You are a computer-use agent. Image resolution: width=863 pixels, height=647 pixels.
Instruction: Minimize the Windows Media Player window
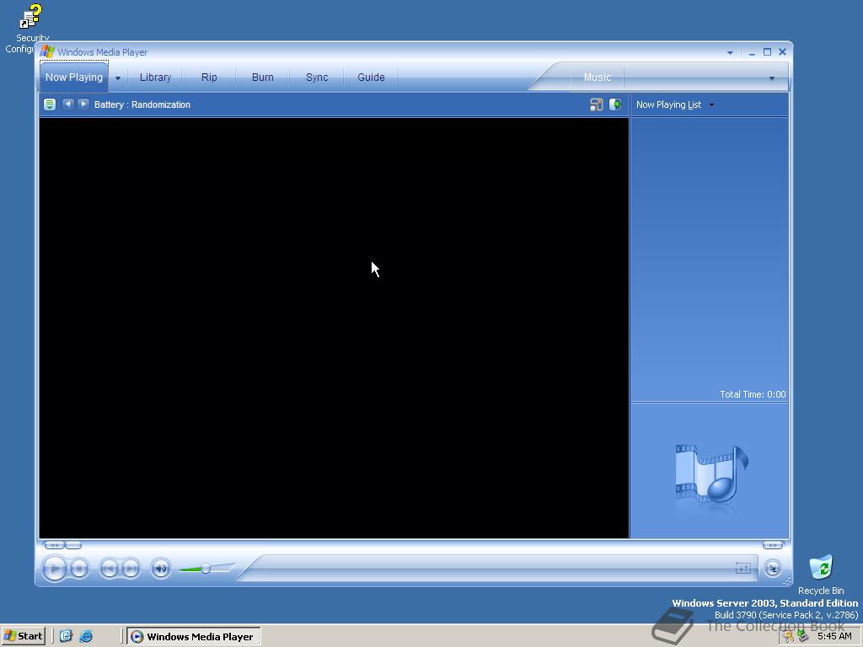[x=752, y=52]
